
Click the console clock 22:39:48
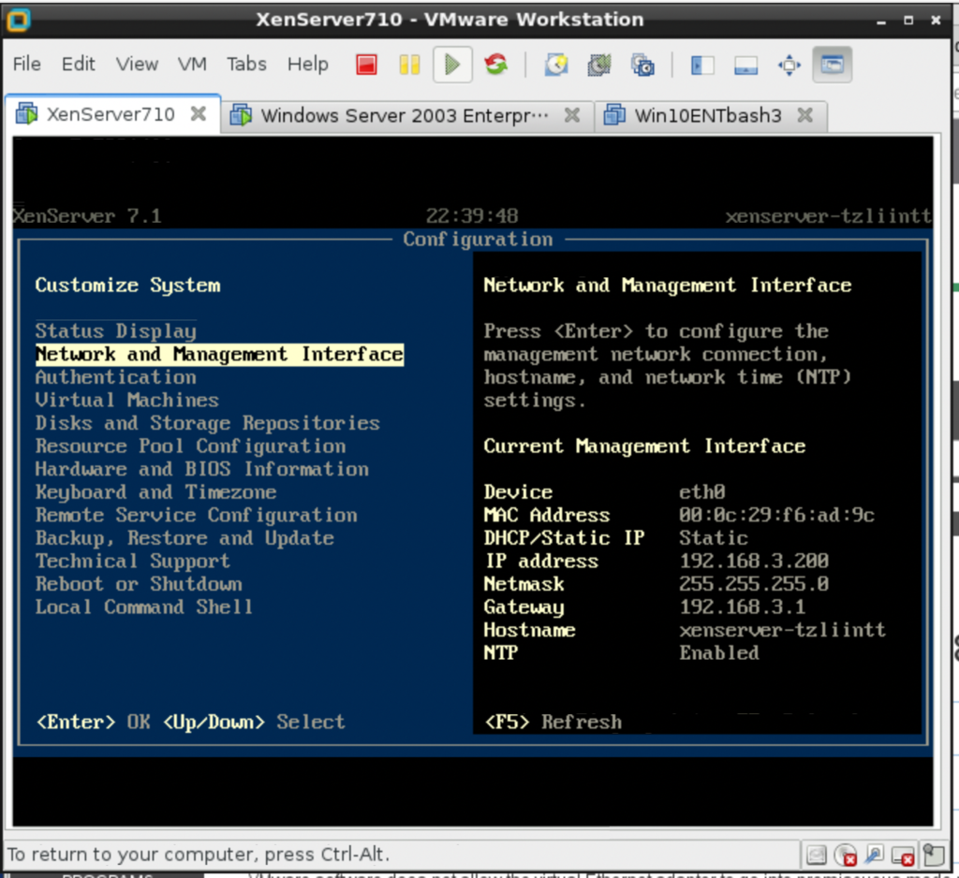[472, 216]
